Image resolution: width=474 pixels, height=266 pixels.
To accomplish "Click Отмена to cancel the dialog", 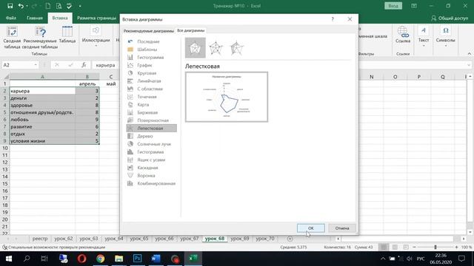I will tap(342, 228).
